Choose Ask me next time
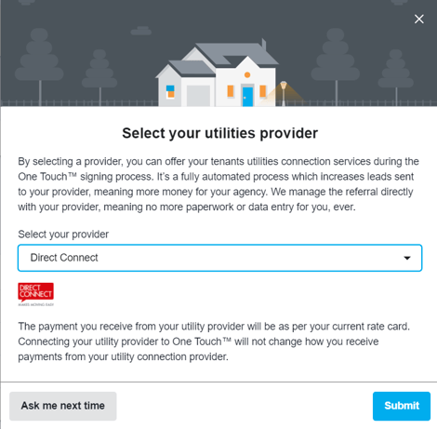 [63, 406]
